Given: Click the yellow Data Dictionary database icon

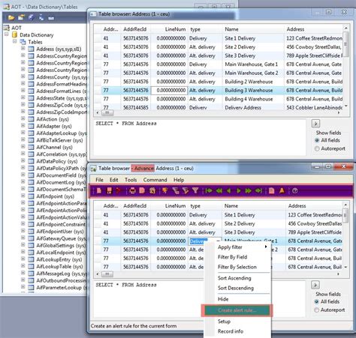Looking at the screenshot, I should tap(15, 34).
